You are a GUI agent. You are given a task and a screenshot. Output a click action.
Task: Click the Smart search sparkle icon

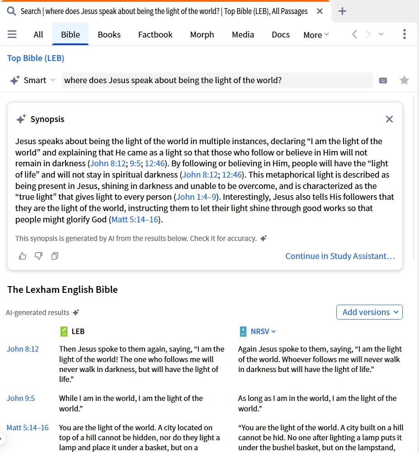pos(15,80)
